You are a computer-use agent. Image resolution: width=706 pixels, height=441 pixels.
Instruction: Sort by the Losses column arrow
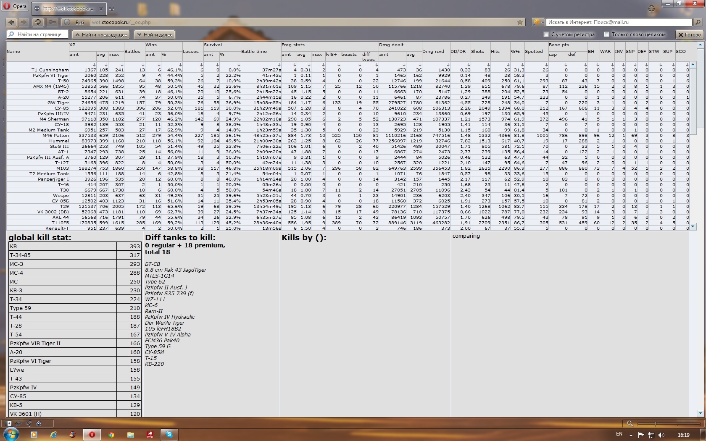click(201, 65)
